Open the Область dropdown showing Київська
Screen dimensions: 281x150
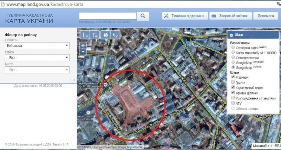tap(37, 46)
